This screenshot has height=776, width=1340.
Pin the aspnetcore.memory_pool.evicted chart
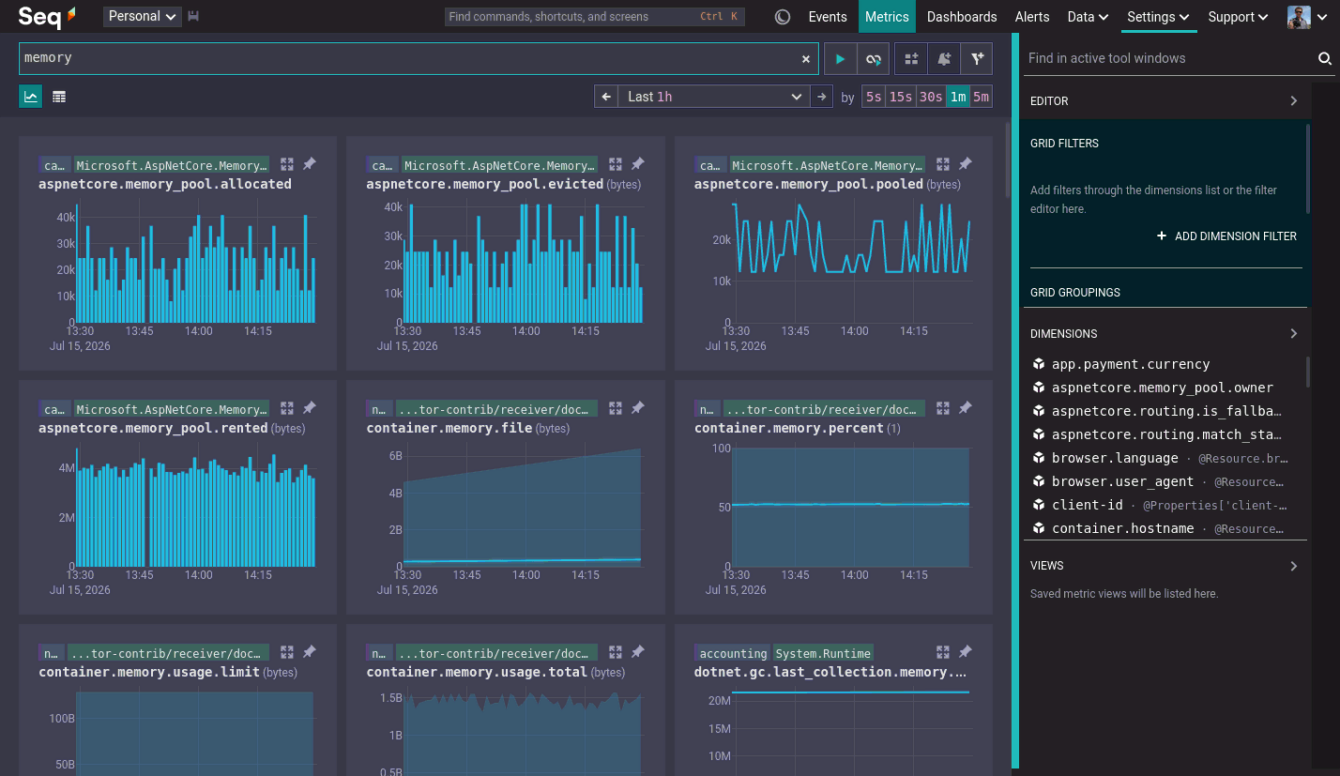(637, 164)
